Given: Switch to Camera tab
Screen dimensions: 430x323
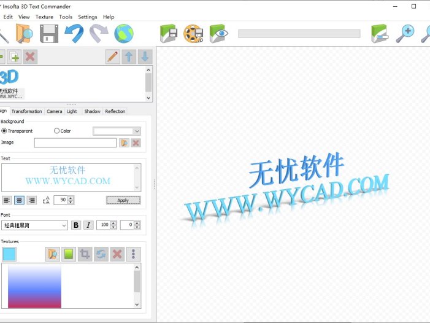Looking at the screenshot, I should pyautogui.click(x=55, y=111).
